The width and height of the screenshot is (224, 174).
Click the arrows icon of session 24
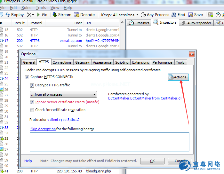(2, 78)
